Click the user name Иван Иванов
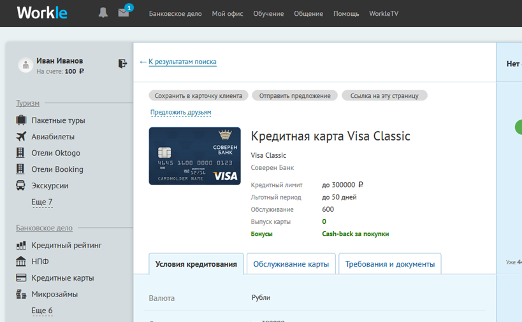The width and height of the screenshot is (522, 322). coord(59,61)
